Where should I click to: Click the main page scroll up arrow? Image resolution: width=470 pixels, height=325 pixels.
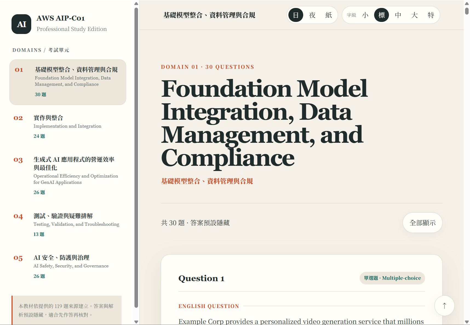pos(467,4)
